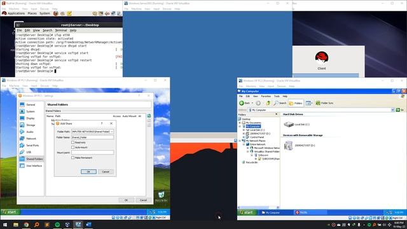Open File menu in root@Server terminal
The image size is (407, 229).
coord(19,31)
